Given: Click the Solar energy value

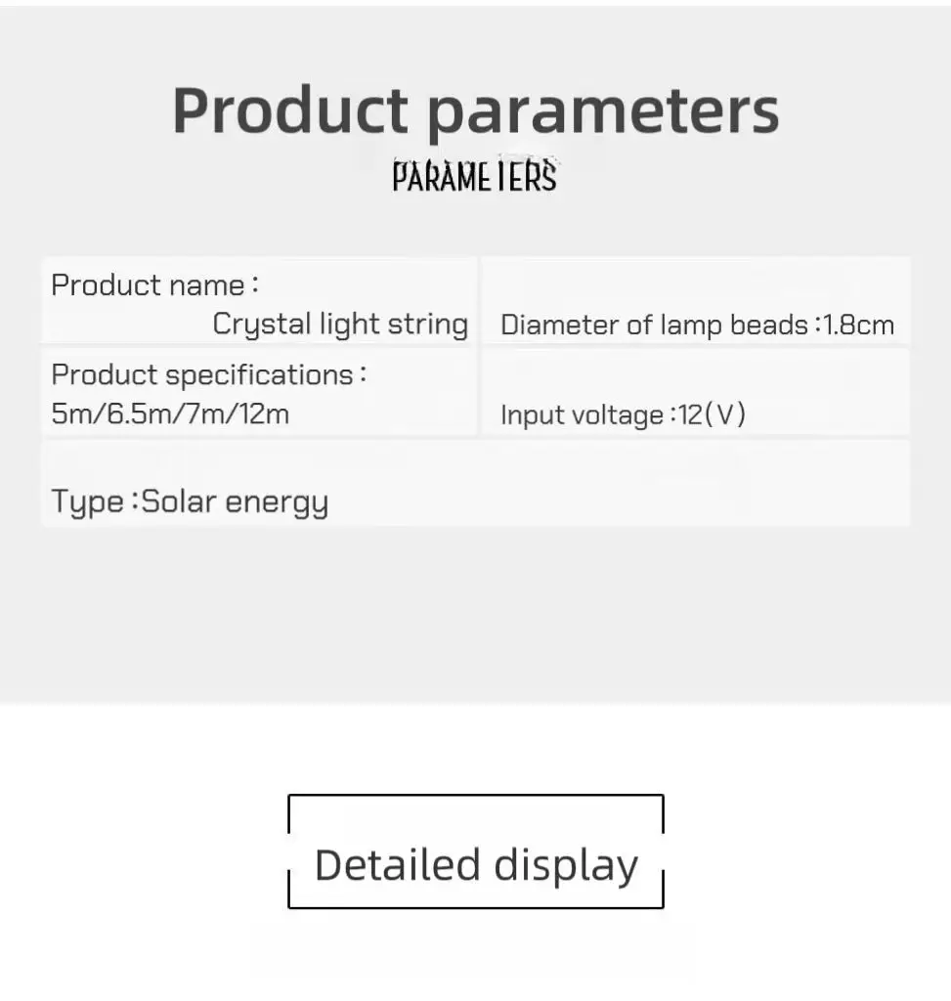Looking at the screenshot, I should click(x=235, y=501).
